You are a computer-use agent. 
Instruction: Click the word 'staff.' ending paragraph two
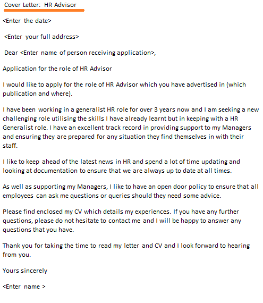point(10,146)
